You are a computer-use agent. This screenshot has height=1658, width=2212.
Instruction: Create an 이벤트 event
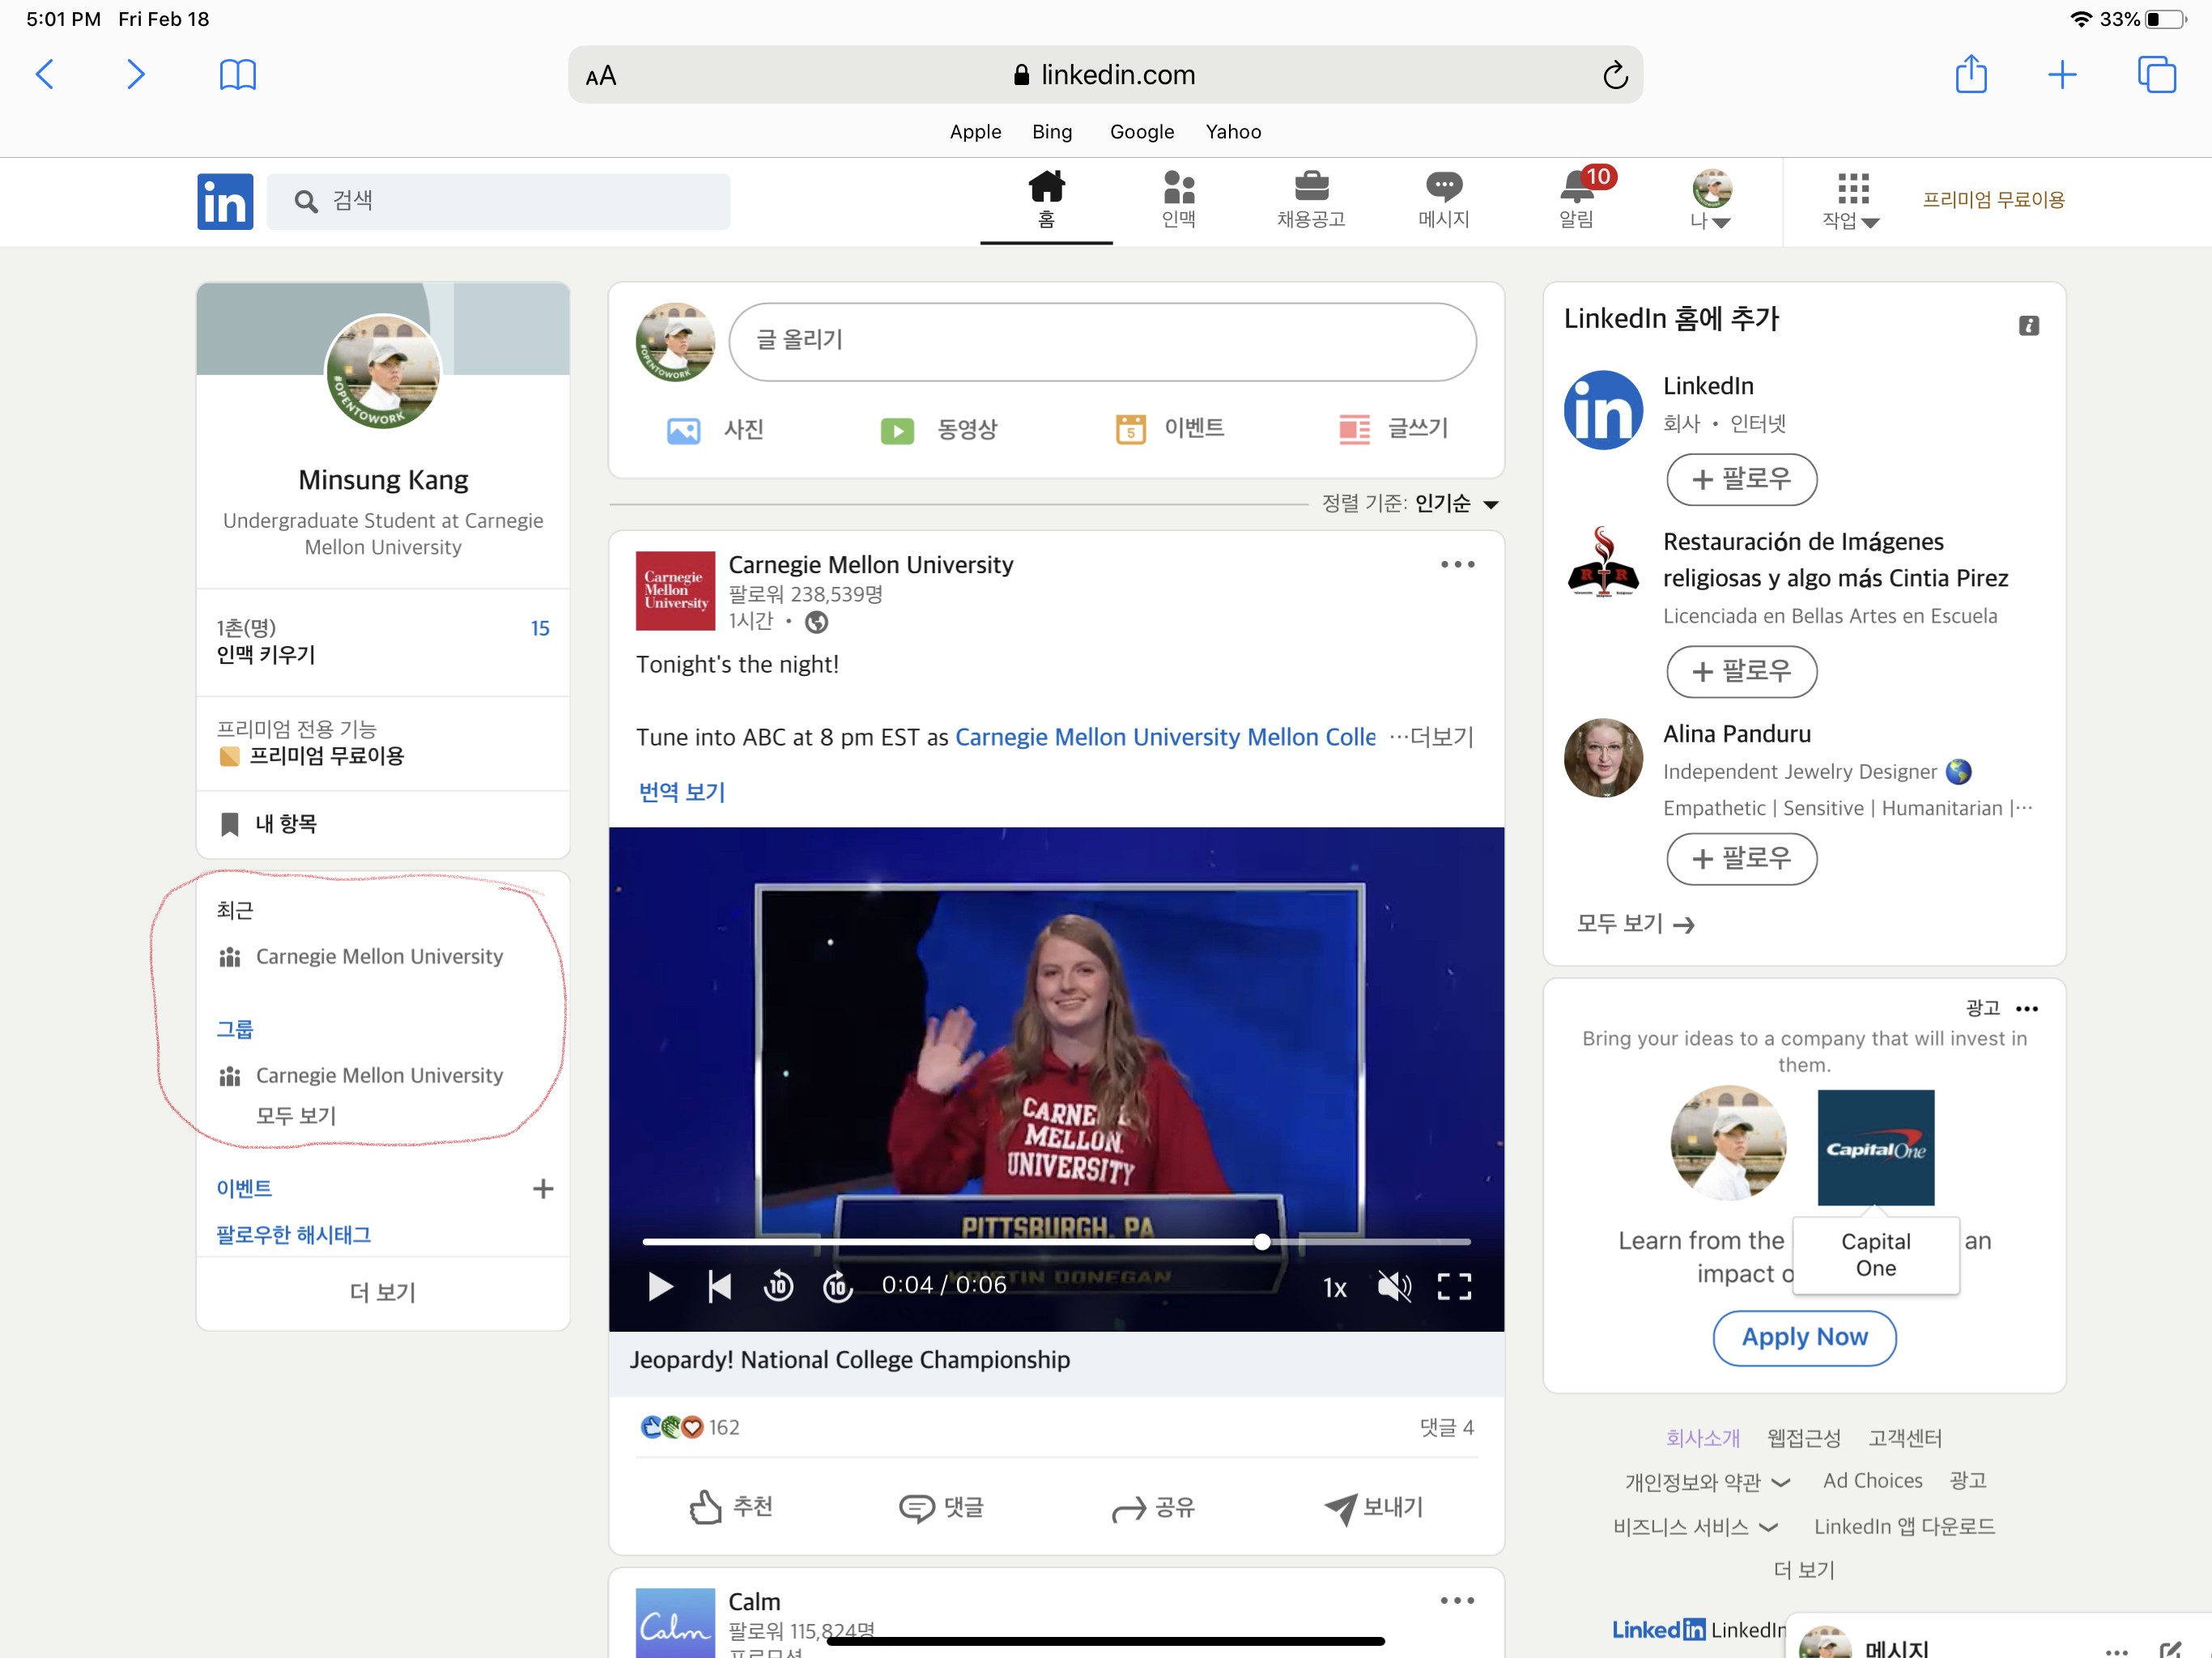pos(1170,429)
